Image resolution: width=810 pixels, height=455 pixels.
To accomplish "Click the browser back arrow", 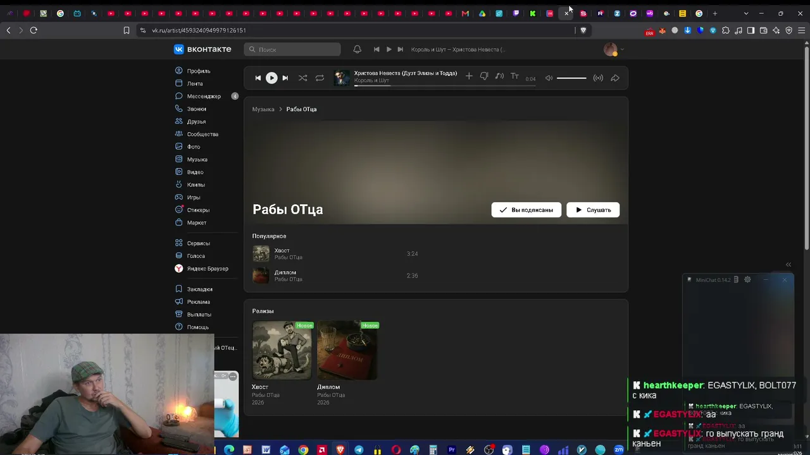I will [8, 30].
